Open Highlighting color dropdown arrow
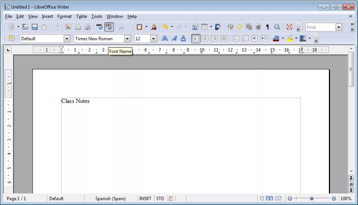358x205 pixels. [x=296, y=39]
